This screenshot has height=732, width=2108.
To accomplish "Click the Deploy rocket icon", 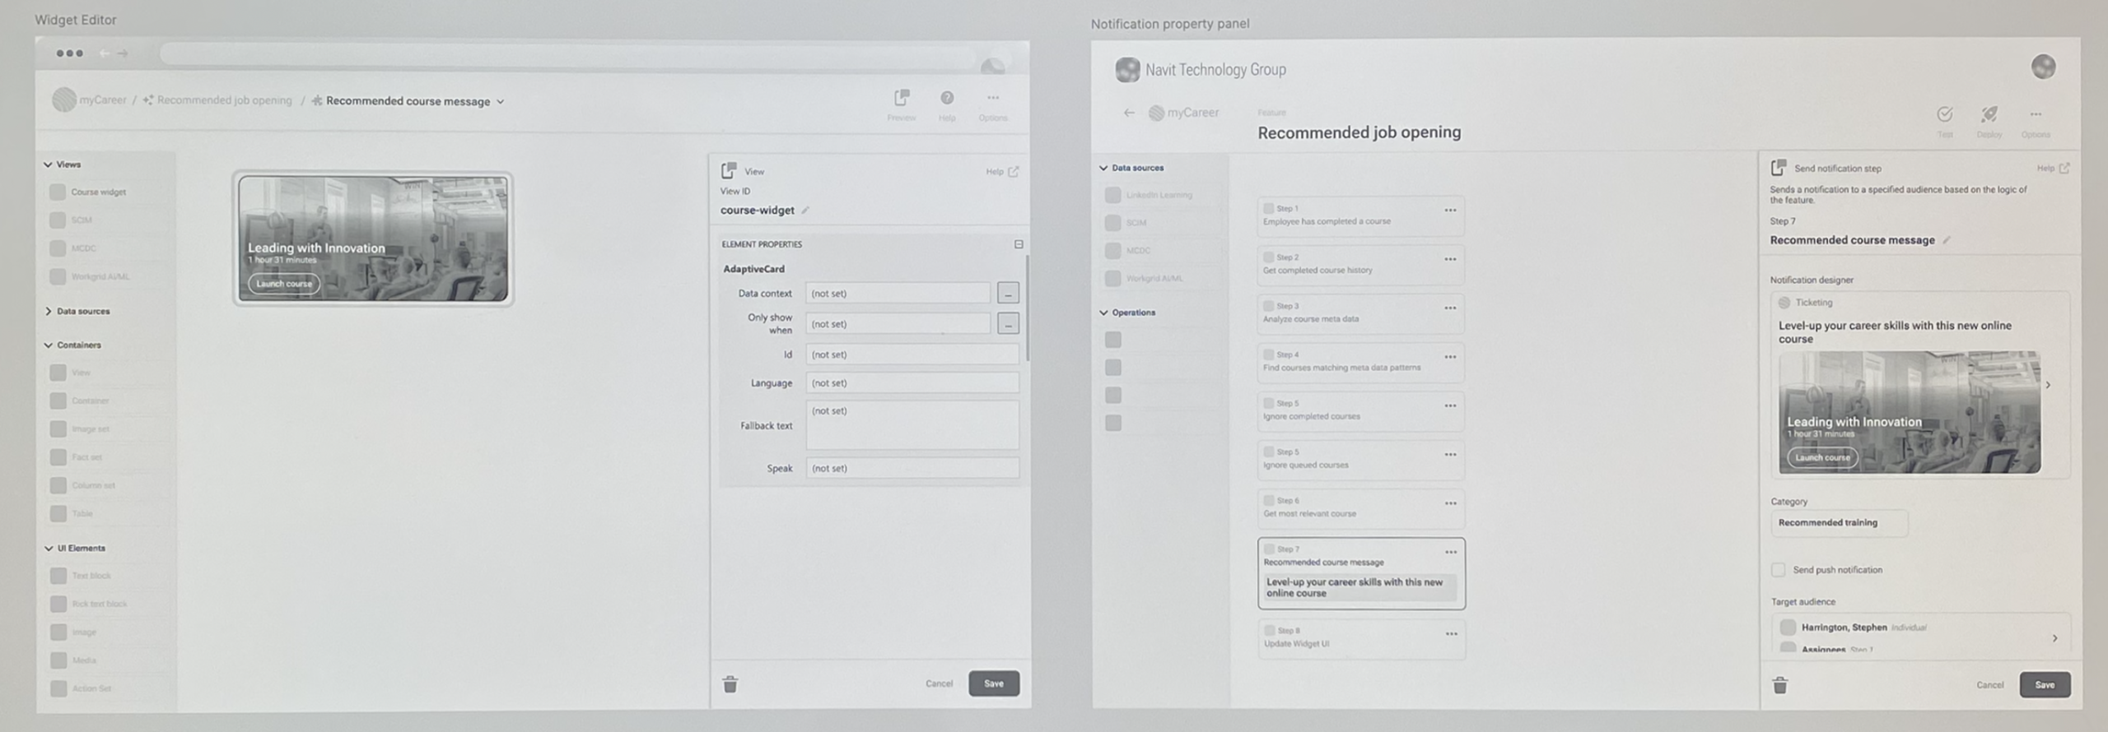I will (1989, 114).
